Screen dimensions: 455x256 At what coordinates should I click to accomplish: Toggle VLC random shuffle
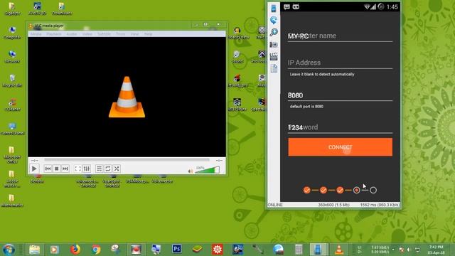(117, 169)
